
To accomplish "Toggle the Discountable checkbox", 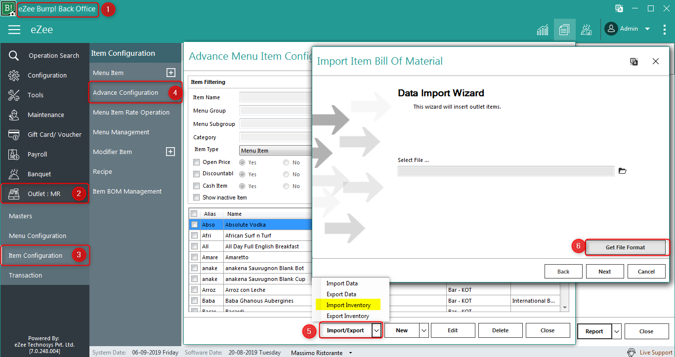I will 196,174.
